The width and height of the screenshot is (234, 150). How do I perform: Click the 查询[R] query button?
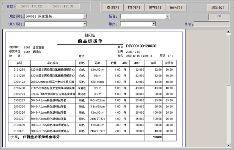click(x=113, y=7)
